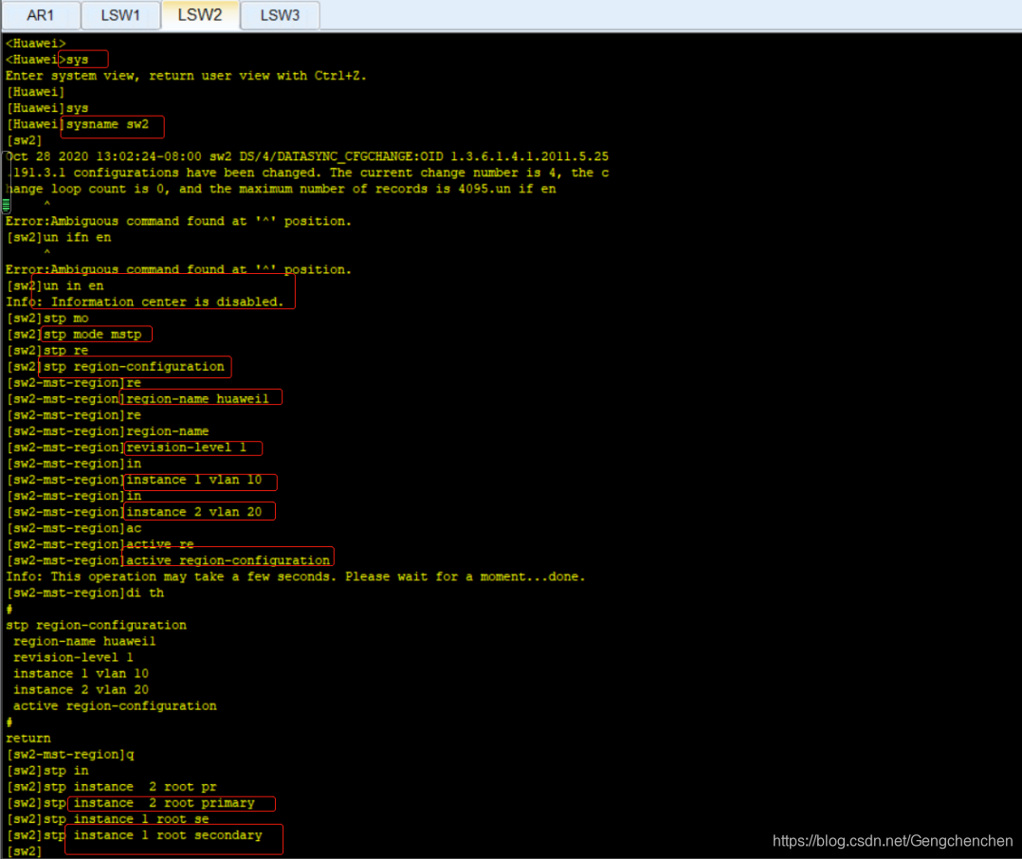Screen dimensions: 1022x859
Task: Click the 'Enter system view' message line
Action: [187, 76]
